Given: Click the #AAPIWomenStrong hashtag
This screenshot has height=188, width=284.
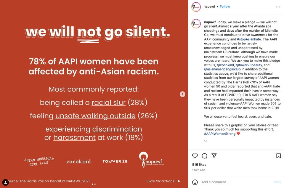Looking at the screenshot, I should coord(219,134).
